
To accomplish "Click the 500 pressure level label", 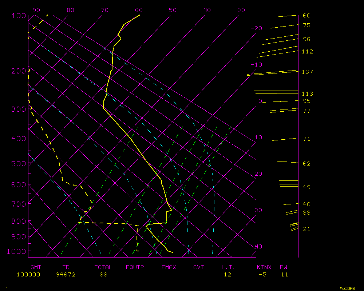I will (19, 164).
